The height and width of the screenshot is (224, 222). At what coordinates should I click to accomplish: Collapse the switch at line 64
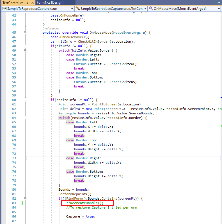click(25, 118)
